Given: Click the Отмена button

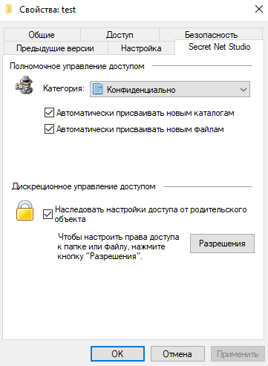Looking at the screenshot, I should (x=177, y=354).
